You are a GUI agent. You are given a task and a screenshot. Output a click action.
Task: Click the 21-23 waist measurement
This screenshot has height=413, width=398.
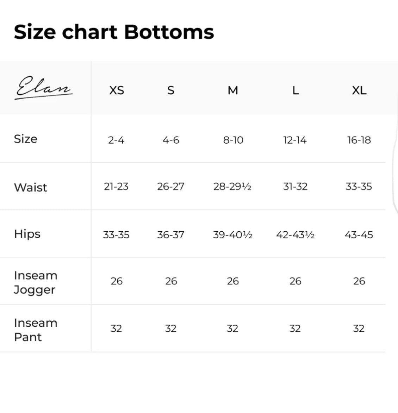tap(116, 187)
